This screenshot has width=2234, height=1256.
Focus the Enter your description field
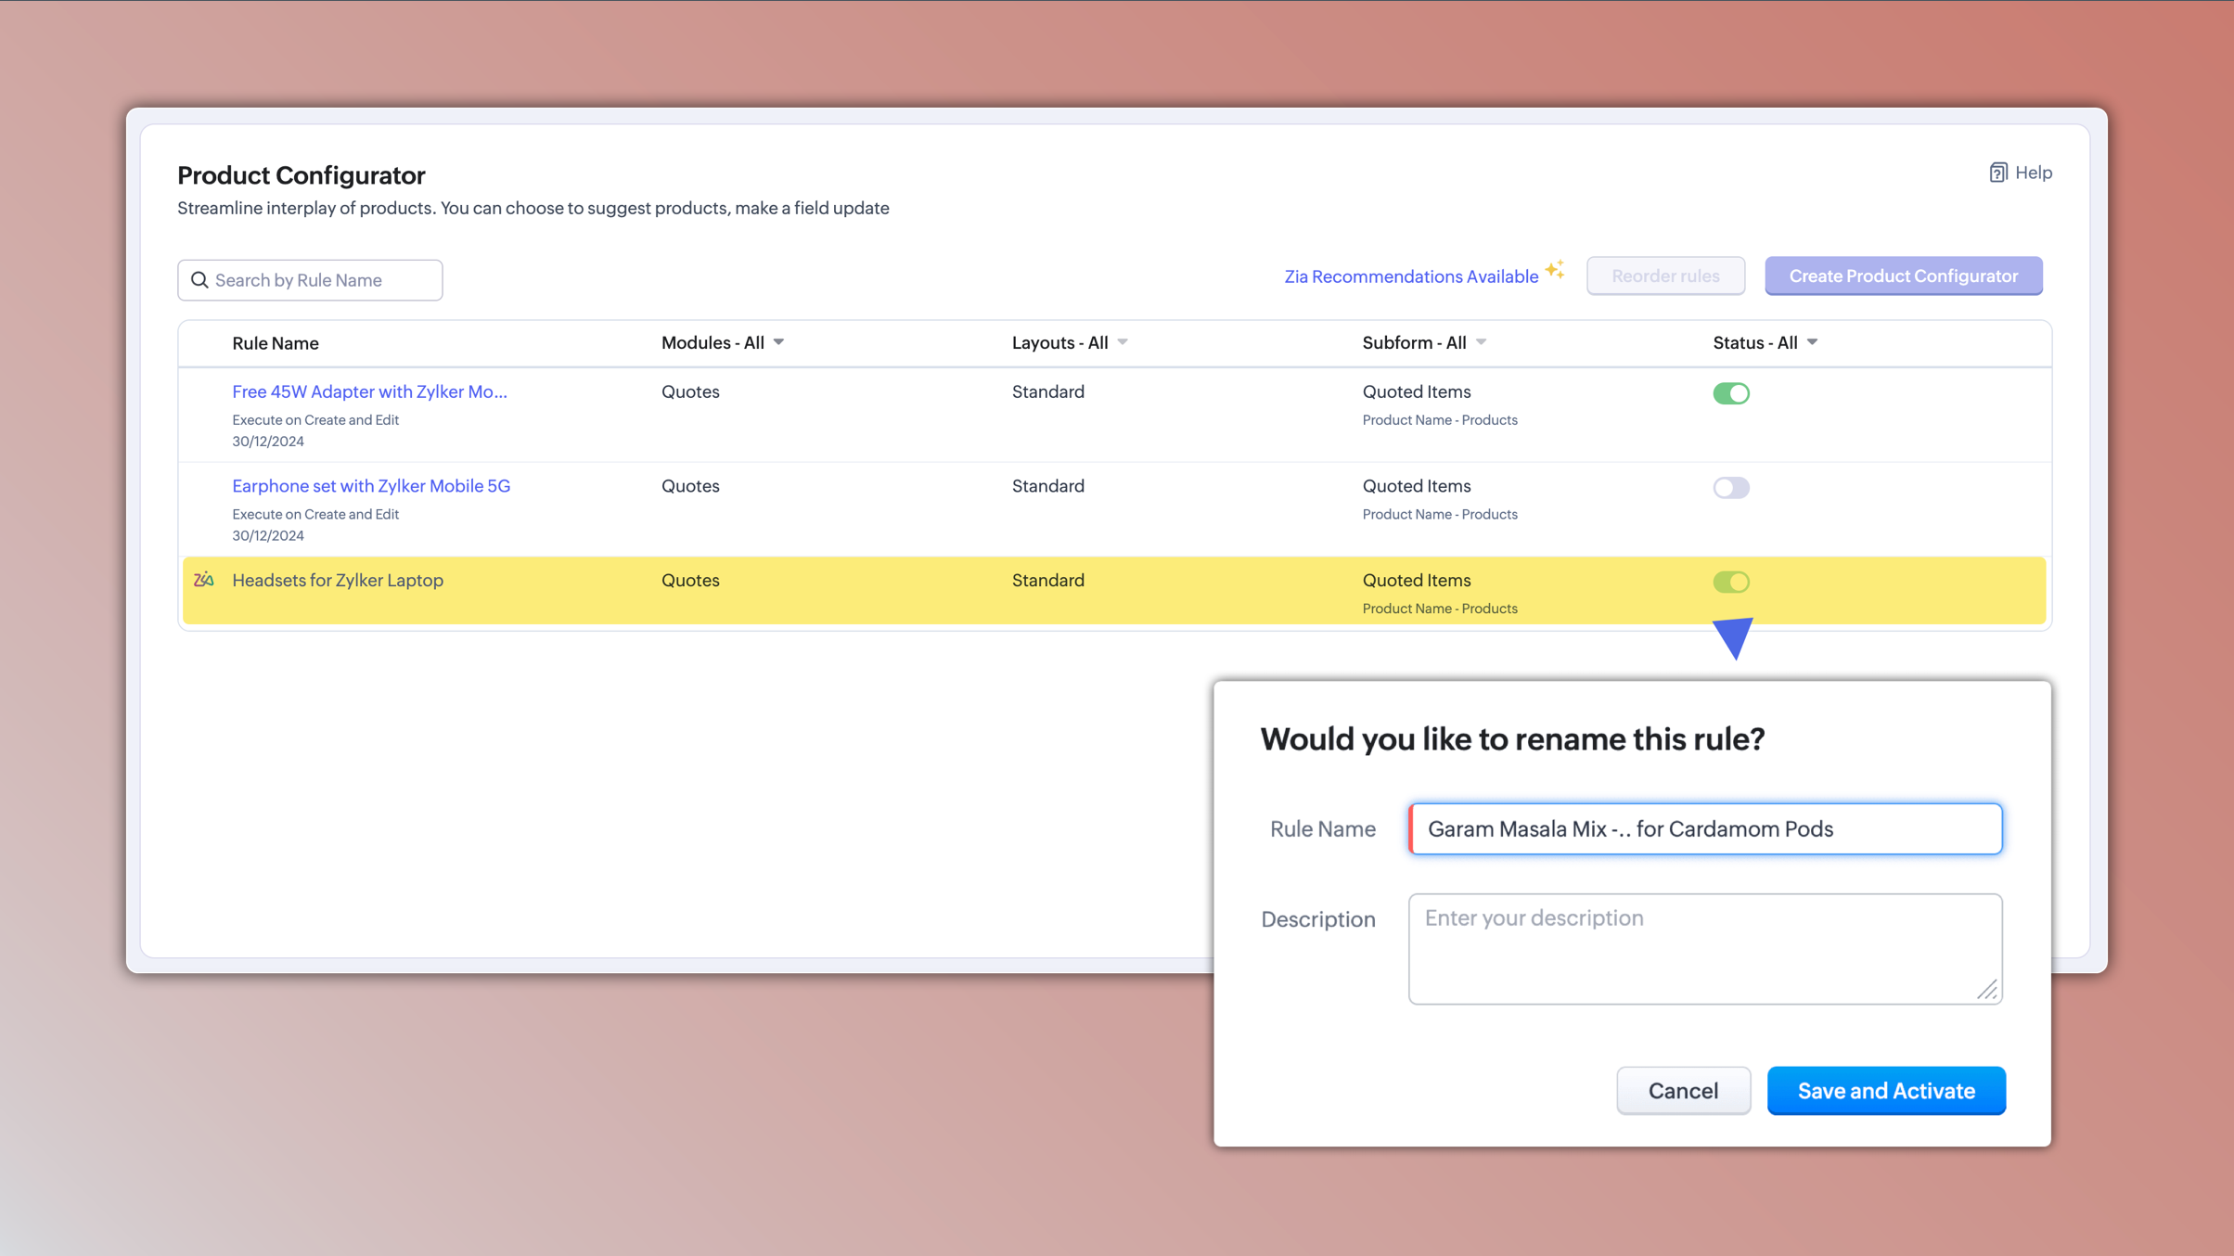[1704, 948]
